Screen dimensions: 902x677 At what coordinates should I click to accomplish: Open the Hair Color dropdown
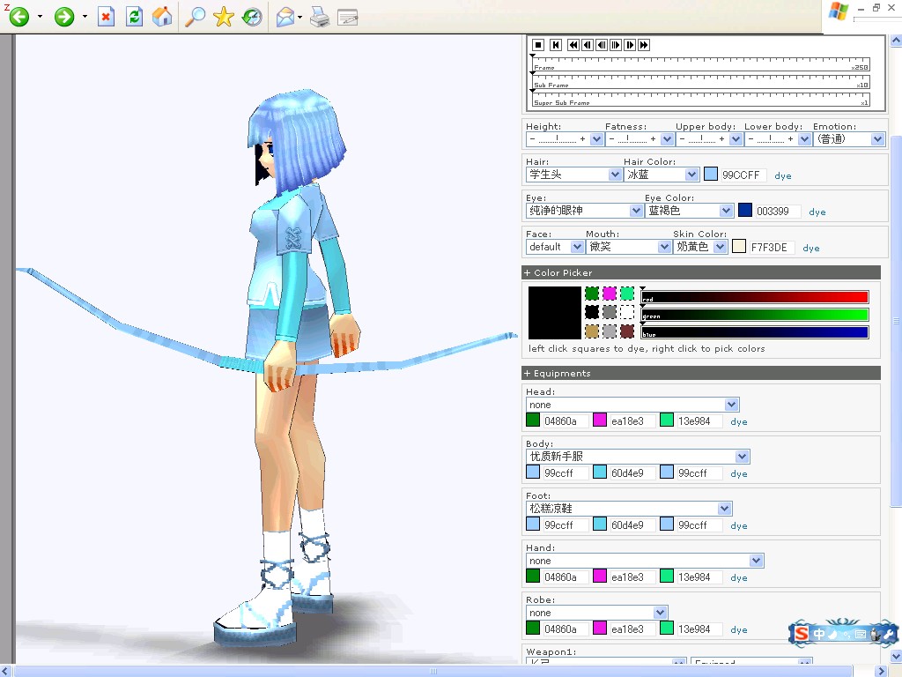coord(662,175)
